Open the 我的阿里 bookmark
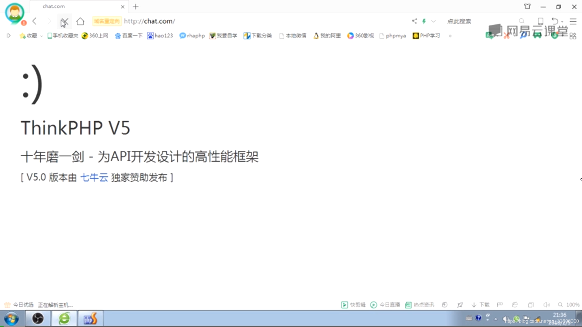The height and width of the screenshot is (327, 582). coord(327,36)
